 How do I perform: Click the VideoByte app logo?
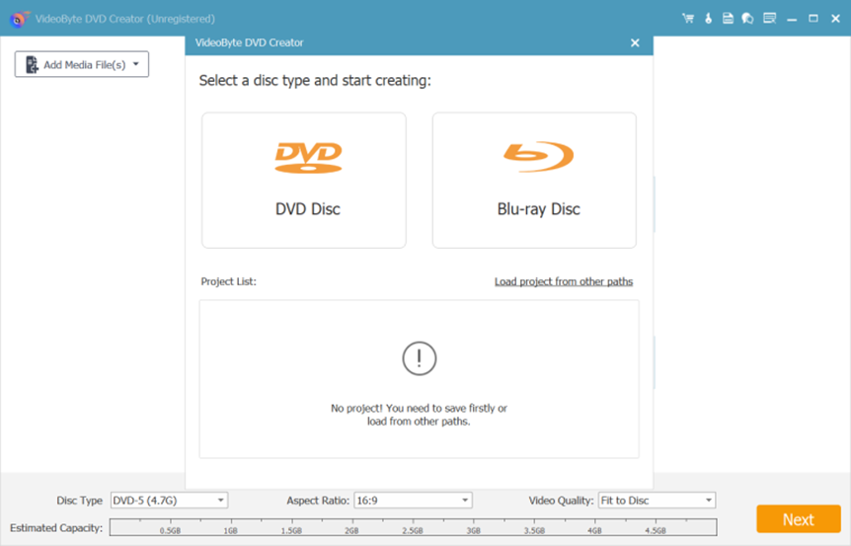click(18, 19)
